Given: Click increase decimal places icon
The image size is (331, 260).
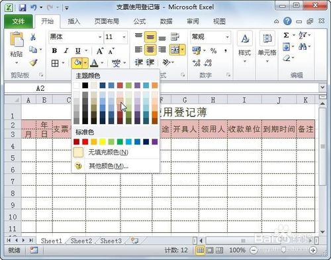Looking at the screenshot, I should click(x=196, y=63).
